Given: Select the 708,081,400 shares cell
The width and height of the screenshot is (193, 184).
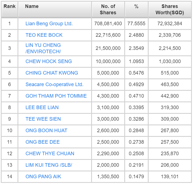Looking at the screenshot, I should (x=108, y=24).
